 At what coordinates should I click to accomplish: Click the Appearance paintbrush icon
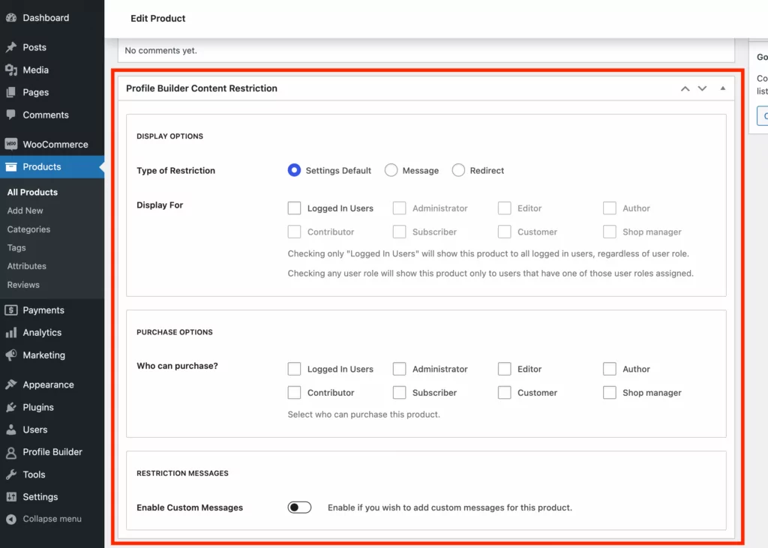(x=11, y=385)
